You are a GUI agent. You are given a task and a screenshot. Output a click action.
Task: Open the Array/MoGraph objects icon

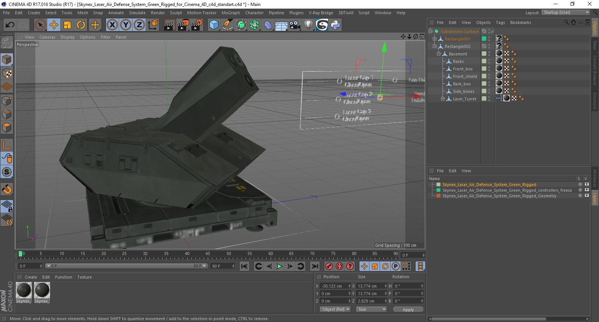point(255,25)
